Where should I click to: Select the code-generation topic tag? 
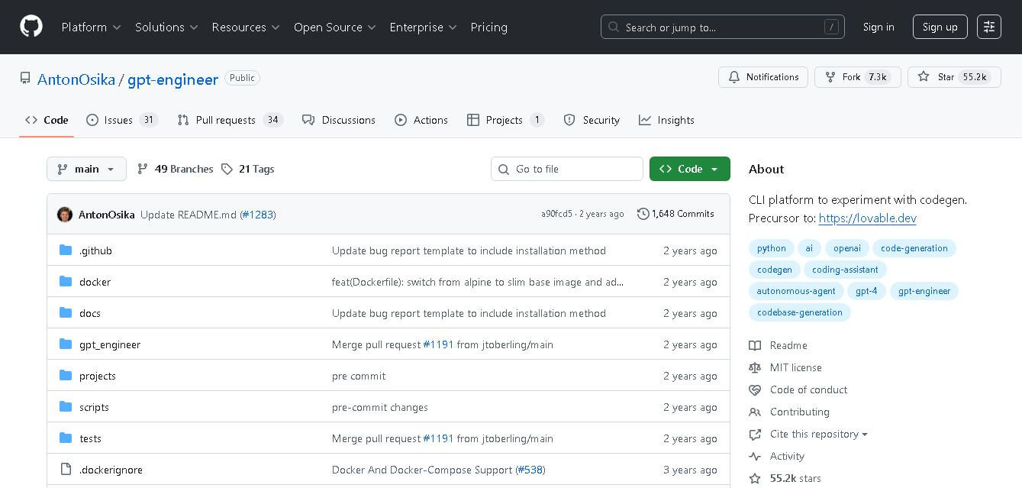pyautogui.click(x=914, y=248)
